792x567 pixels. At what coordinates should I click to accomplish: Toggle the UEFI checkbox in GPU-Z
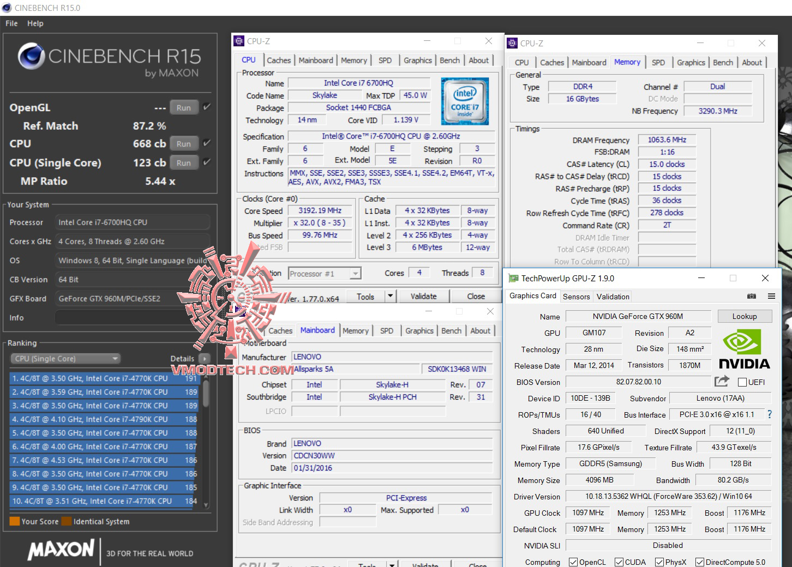coord(742,382)
